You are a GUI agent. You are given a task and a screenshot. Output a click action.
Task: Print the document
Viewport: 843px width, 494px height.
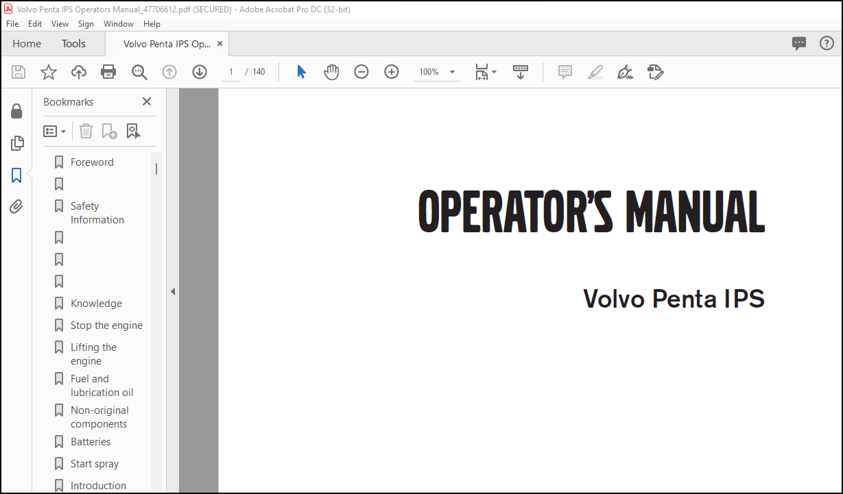[x=108, y=72]
